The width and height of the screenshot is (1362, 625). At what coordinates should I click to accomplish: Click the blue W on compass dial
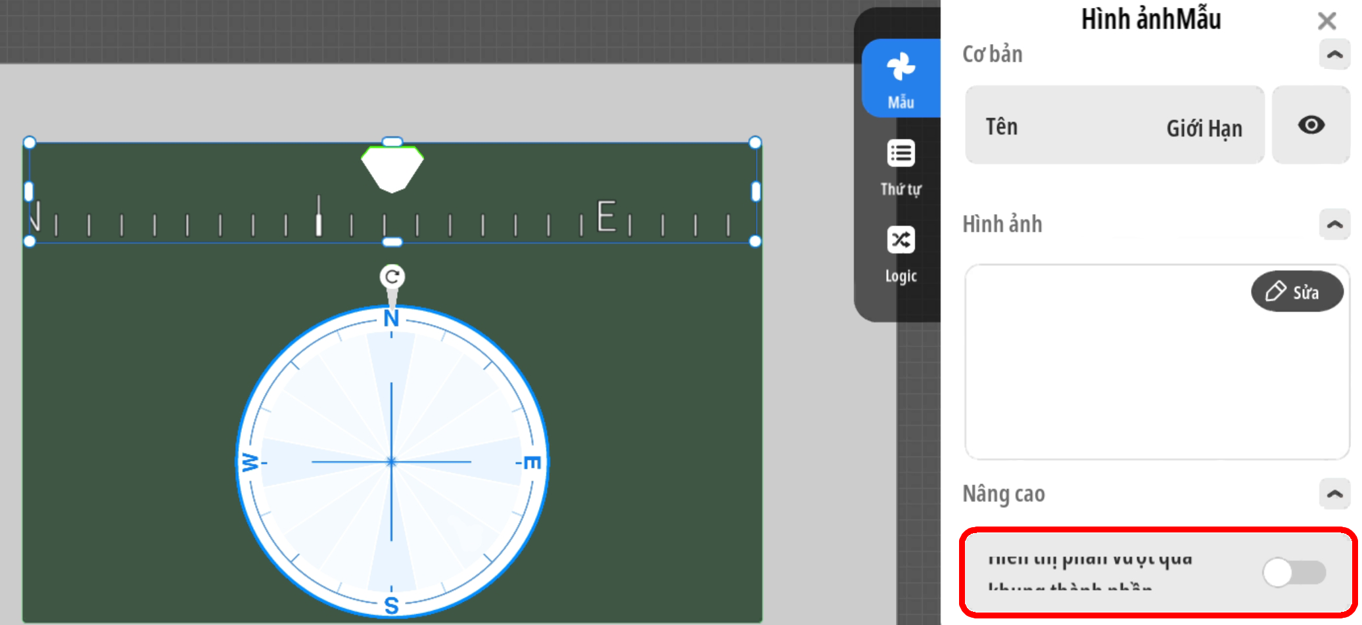coord(250,462)
